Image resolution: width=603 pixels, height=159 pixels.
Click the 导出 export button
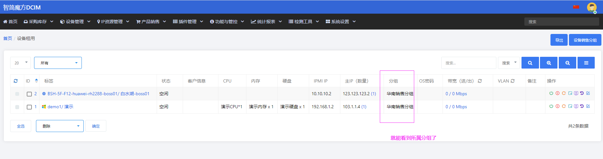pos(559,40)
